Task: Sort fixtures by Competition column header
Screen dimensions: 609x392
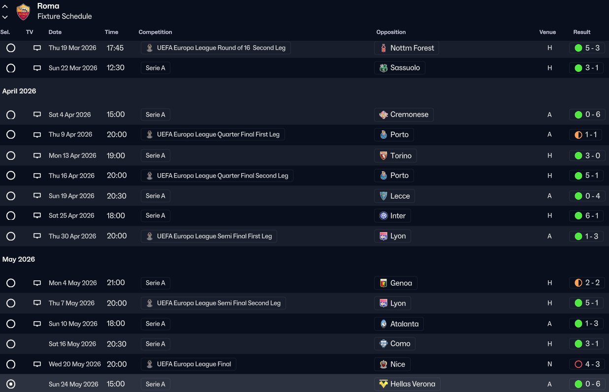Action: tap(155, 32)
